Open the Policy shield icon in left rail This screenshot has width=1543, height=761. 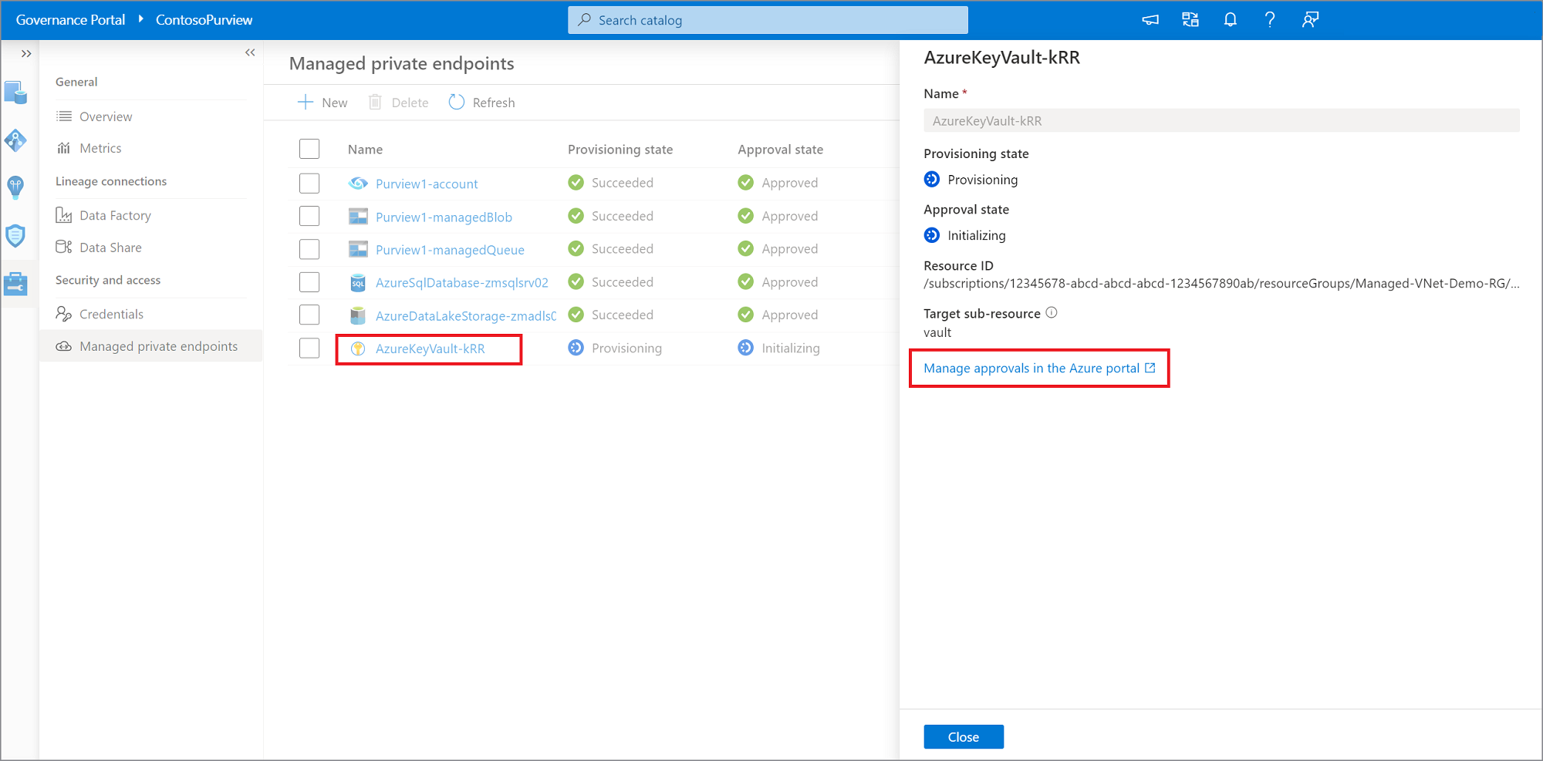[x=15, y=235]
